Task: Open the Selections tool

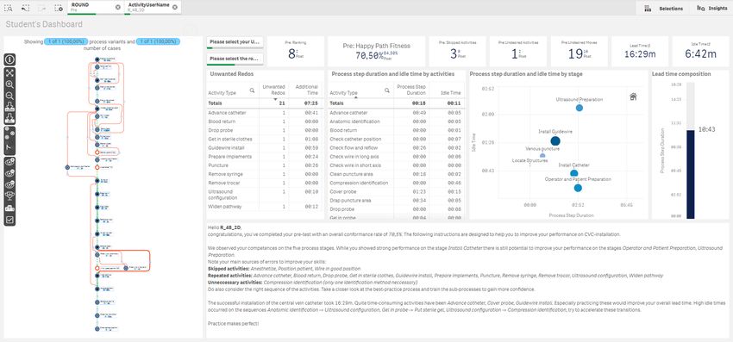Action: (x=663, y=9)
